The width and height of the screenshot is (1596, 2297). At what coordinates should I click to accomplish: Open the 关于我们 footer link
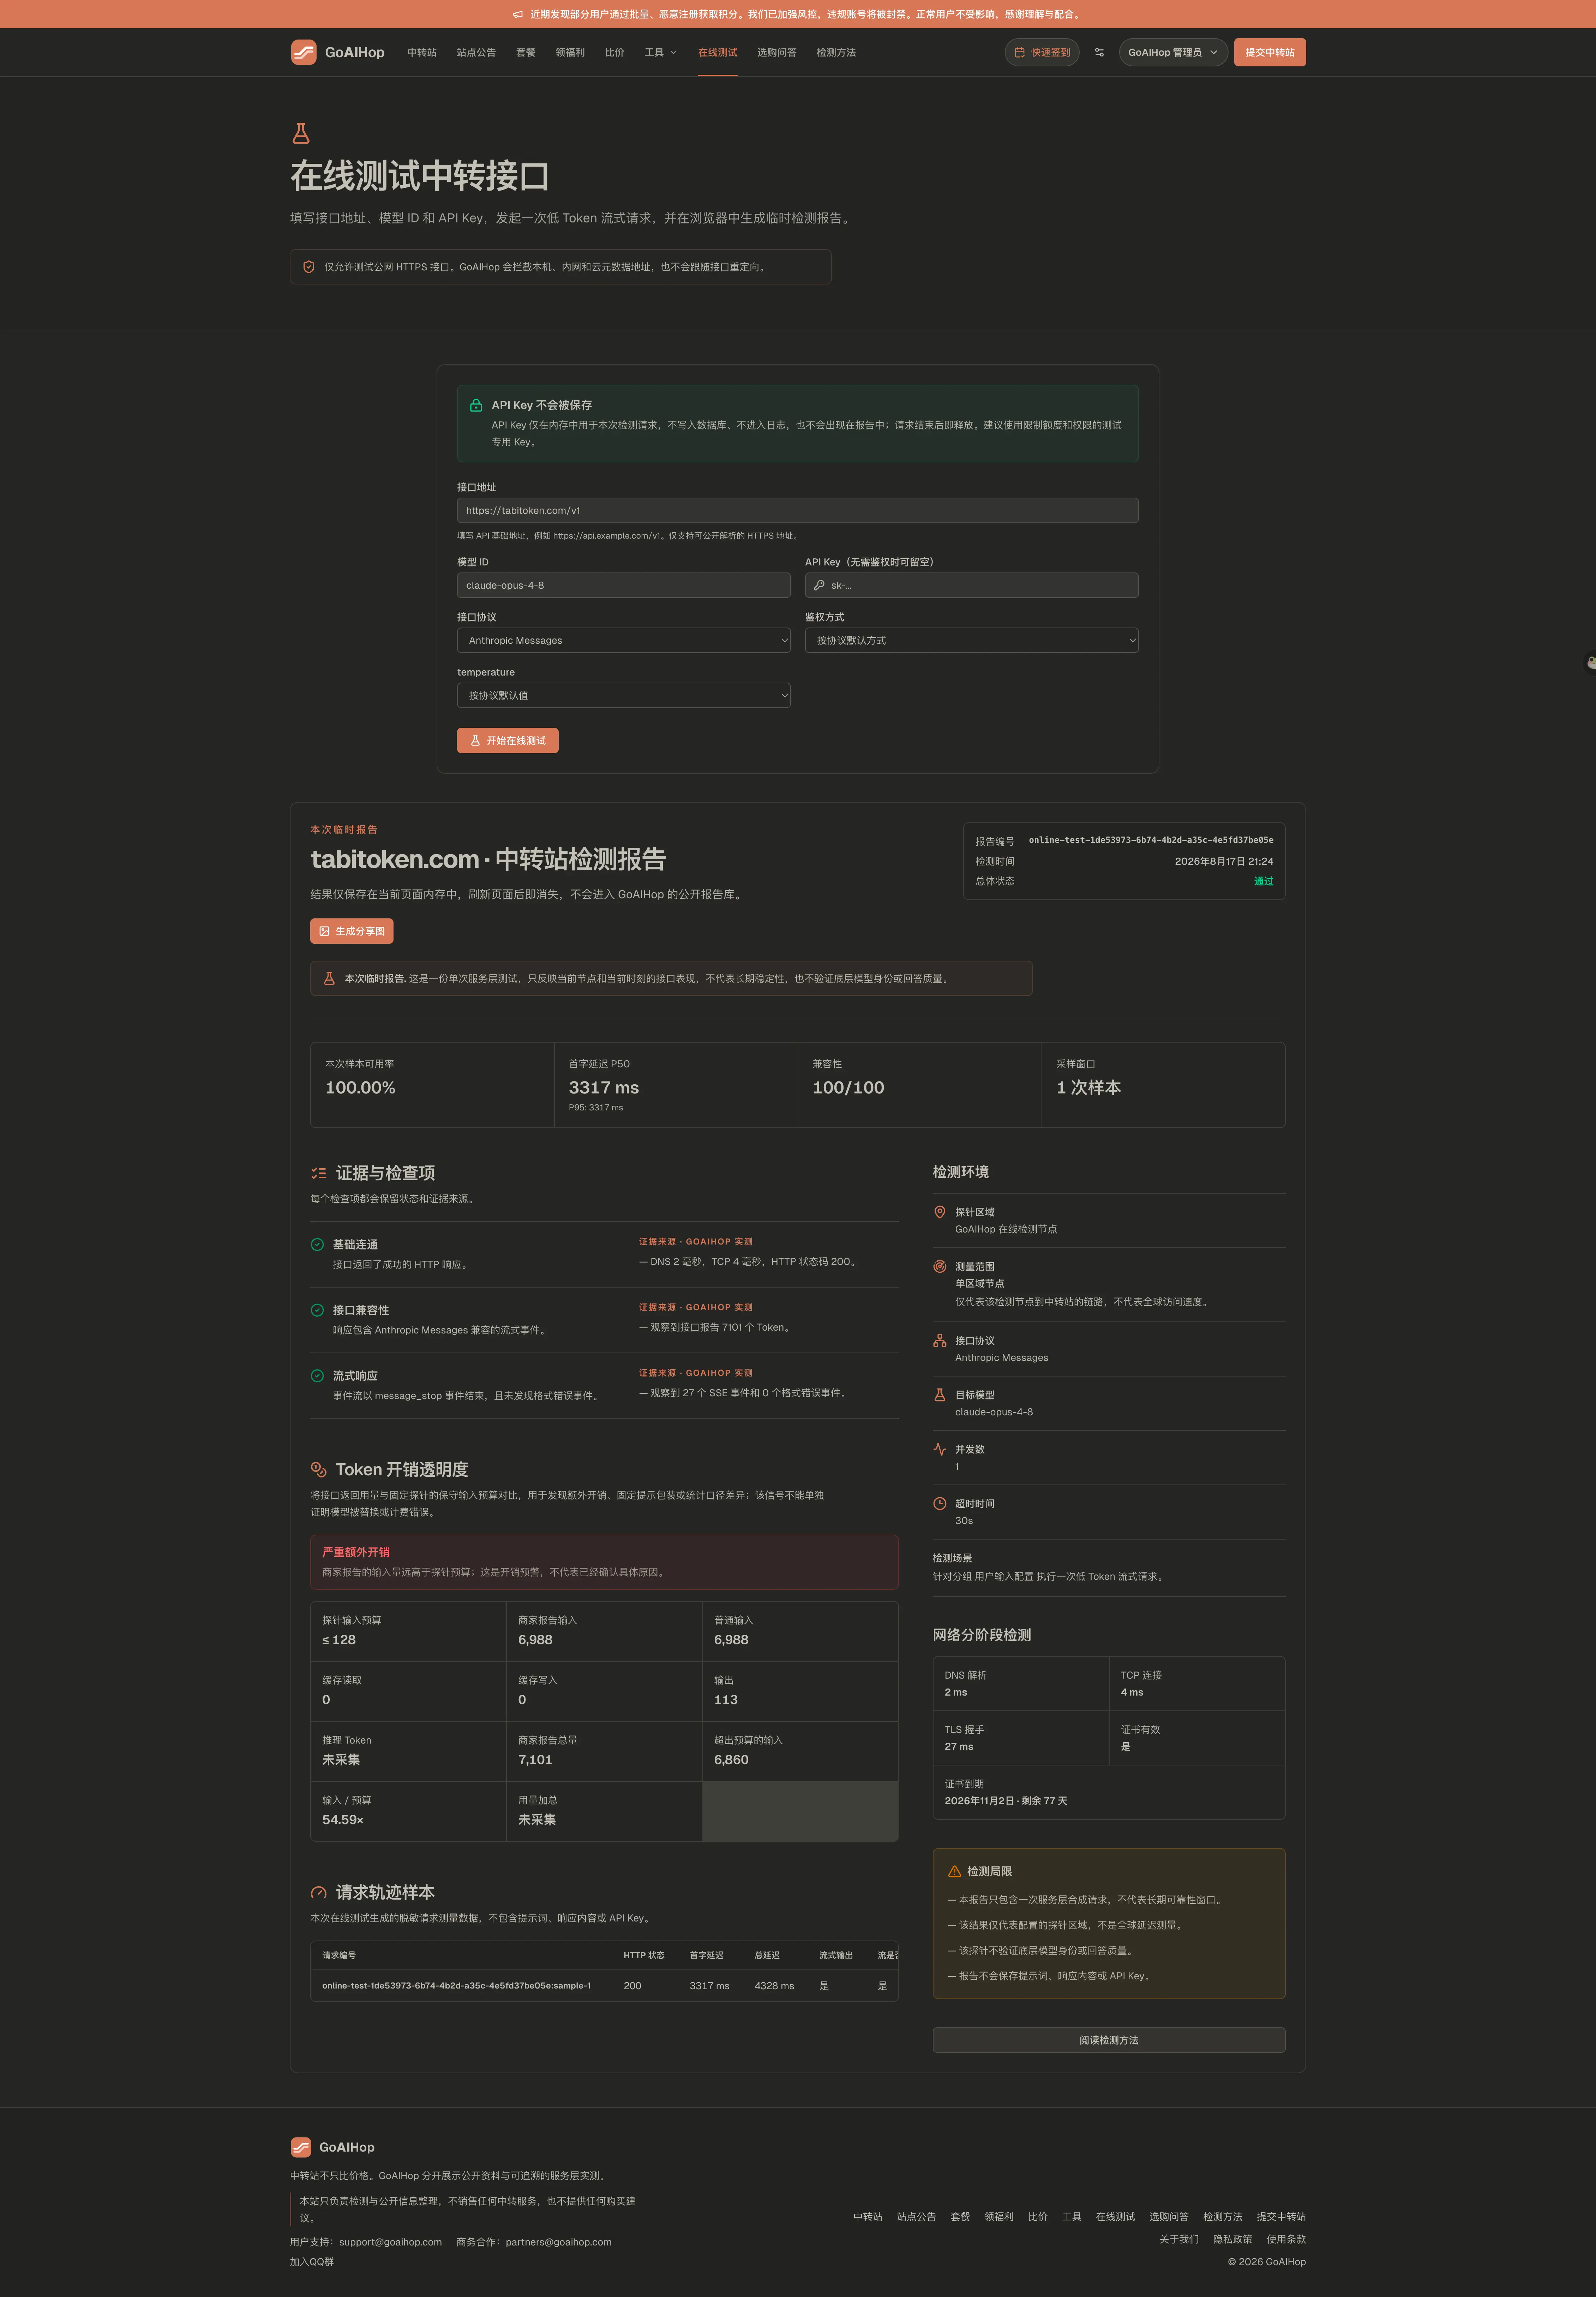(1179, 2239)
